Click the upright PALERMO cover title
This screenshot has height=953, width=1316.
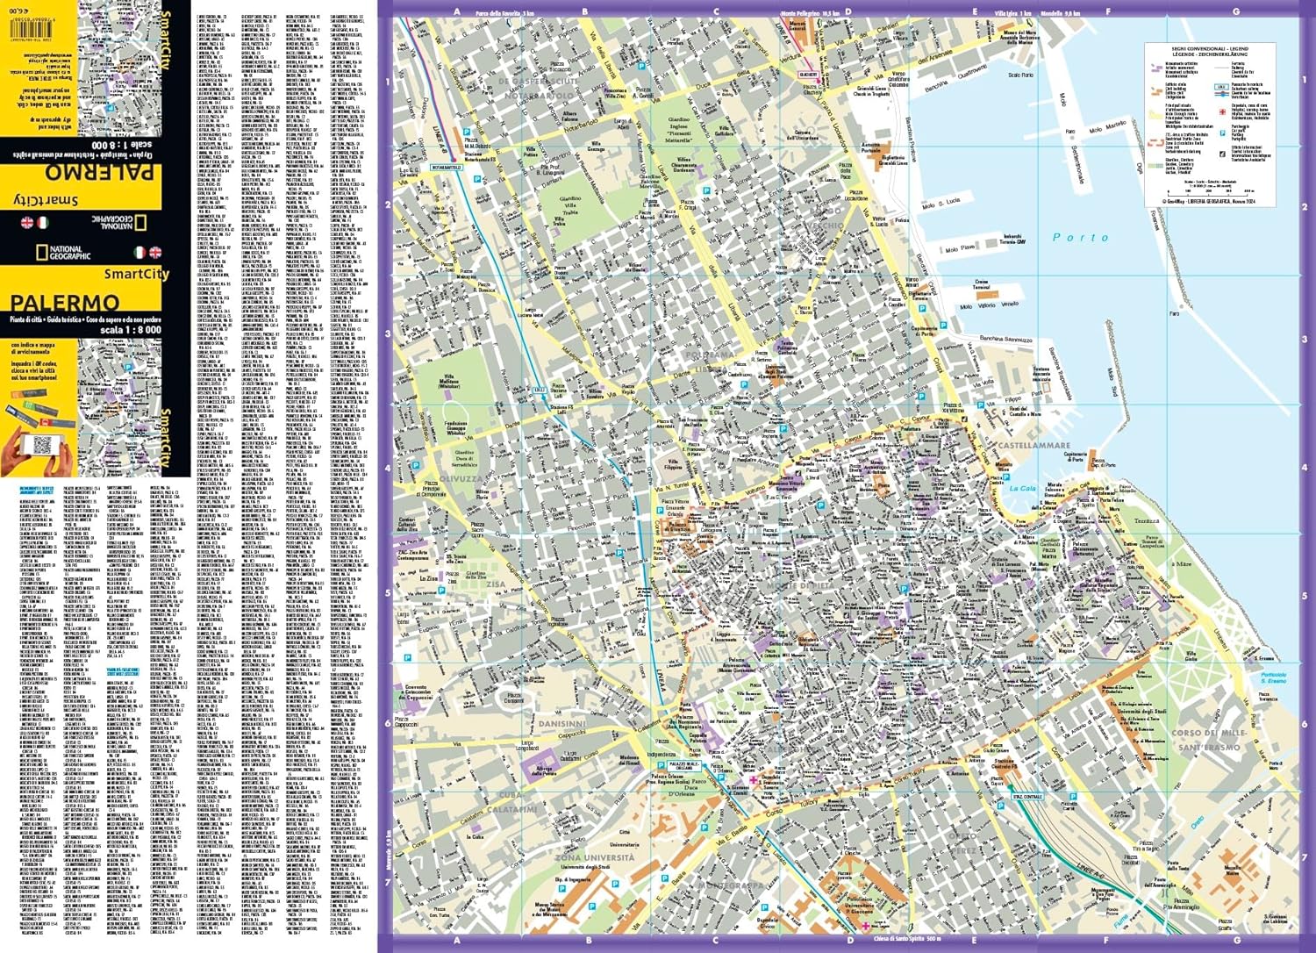[x=65, y=304]
